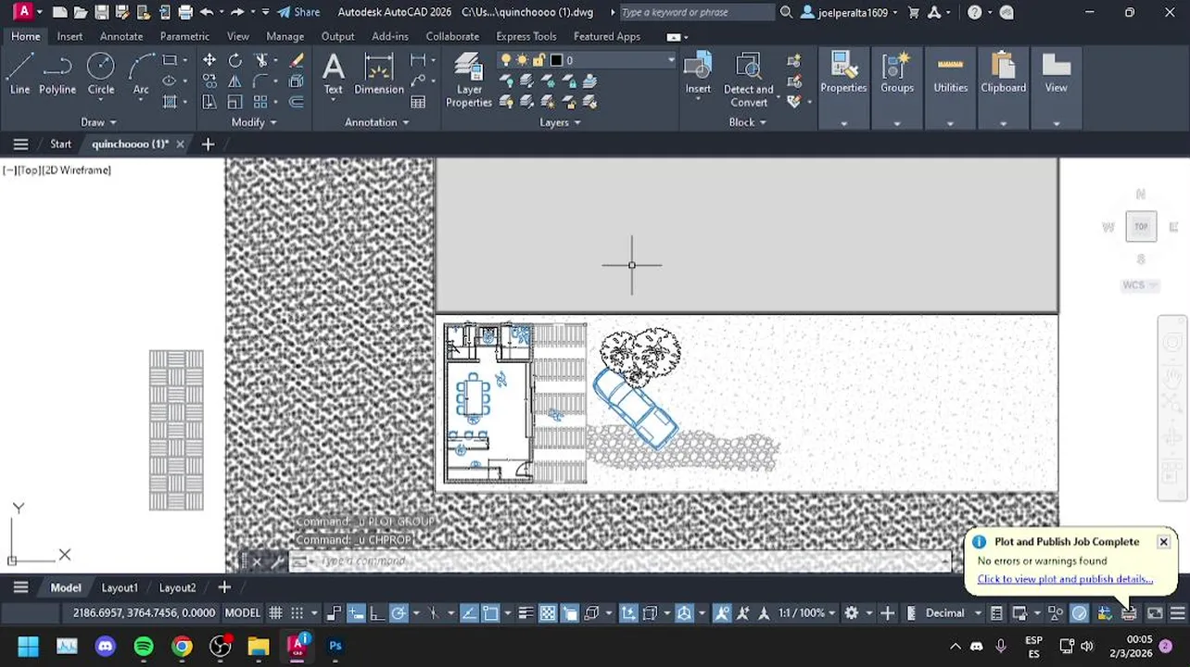Select the Arc tool
This screenshot has width=1190, height=667.
pyautogui.click(x=141, y=74)
